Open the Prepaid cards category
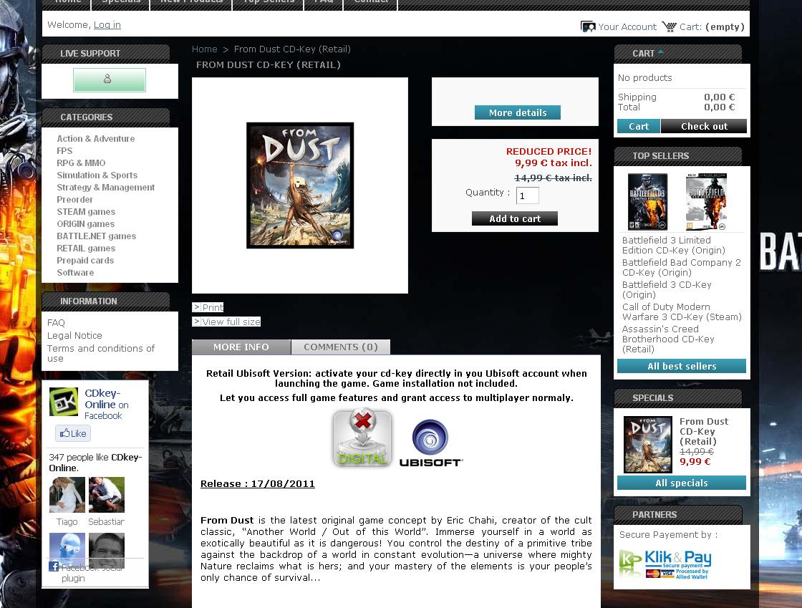802x608 pixels. pos(85,260)
